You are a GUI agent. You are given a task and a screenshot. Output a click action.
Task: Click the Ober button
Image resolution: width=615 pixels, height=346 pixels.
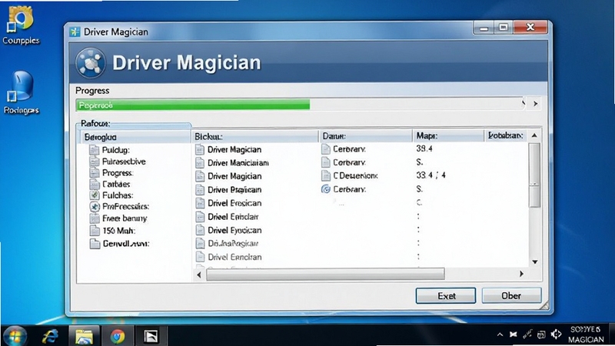(x=511, y=296)
